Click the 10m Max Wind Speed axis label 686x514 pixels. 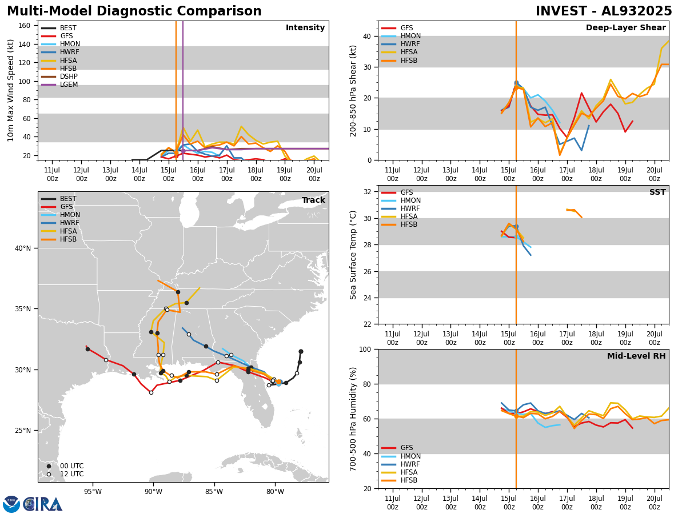pos(11,90)
